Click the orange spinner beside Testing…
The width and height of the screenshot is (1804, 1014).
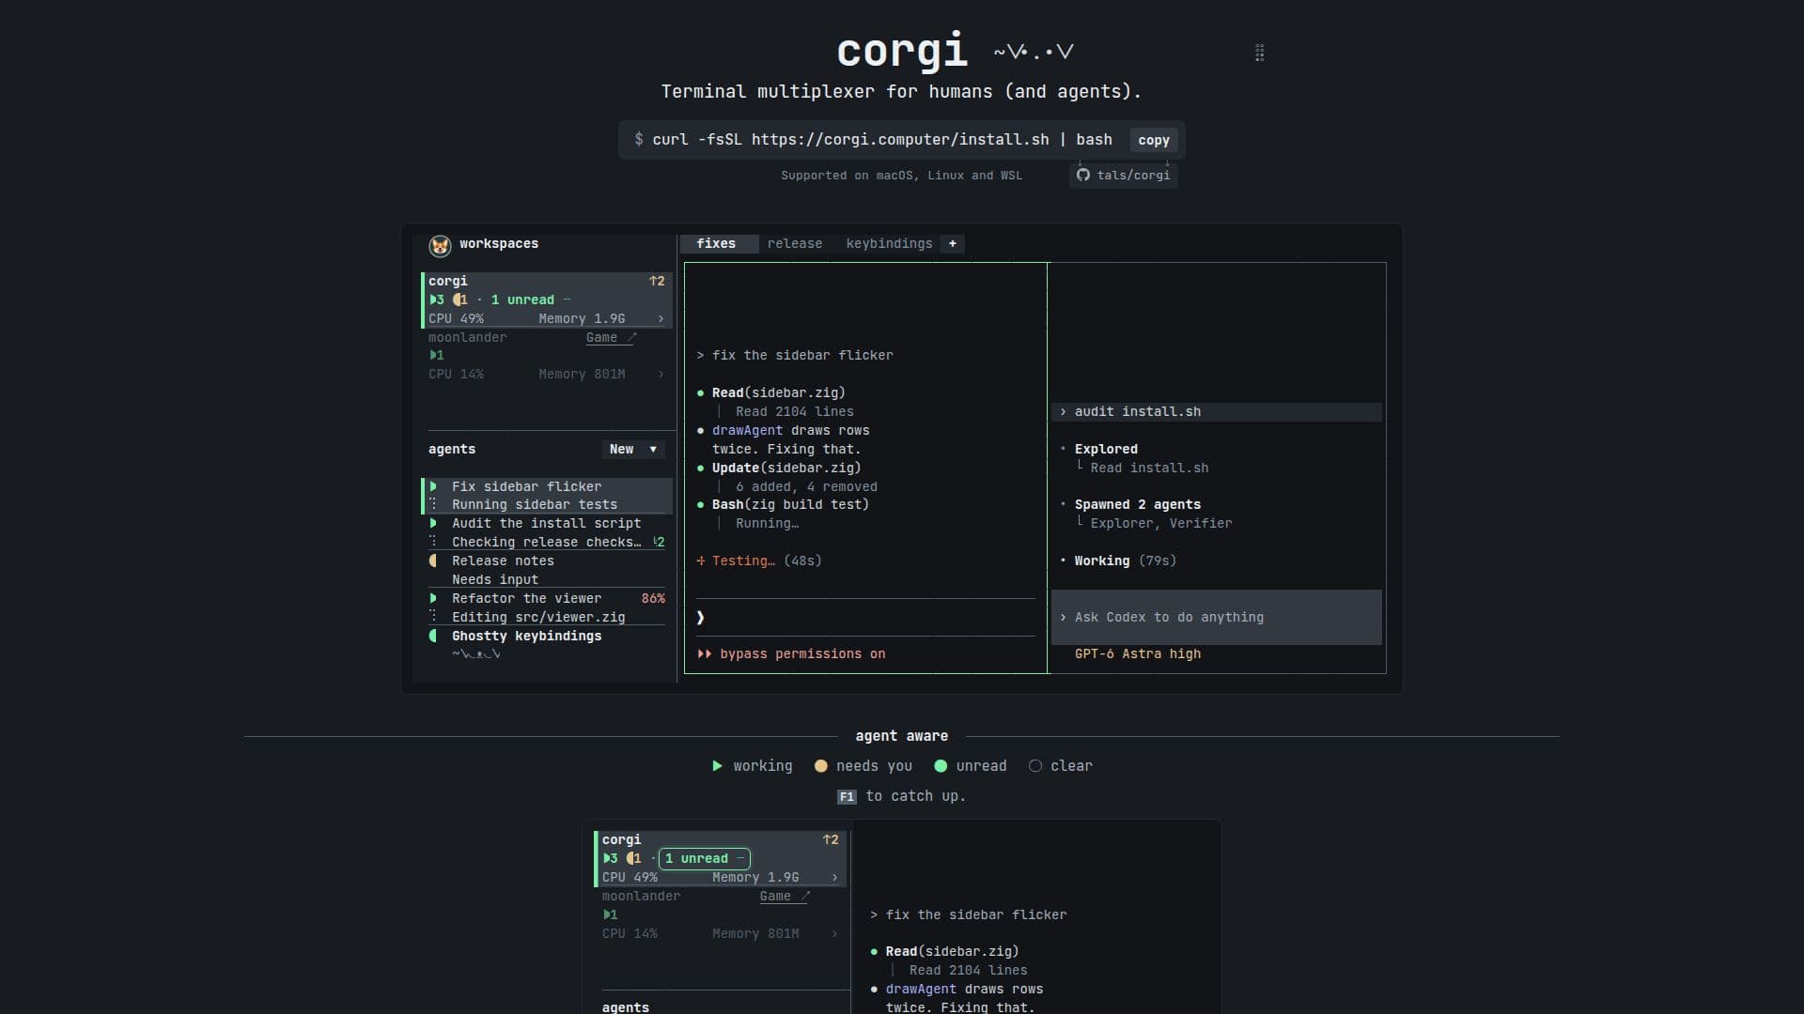[701, 561]
